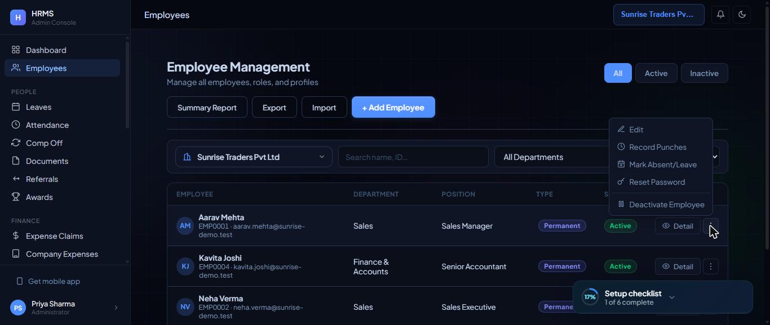Click the Import button
This screenshot has width=770, height=325.
click(324, 108)
